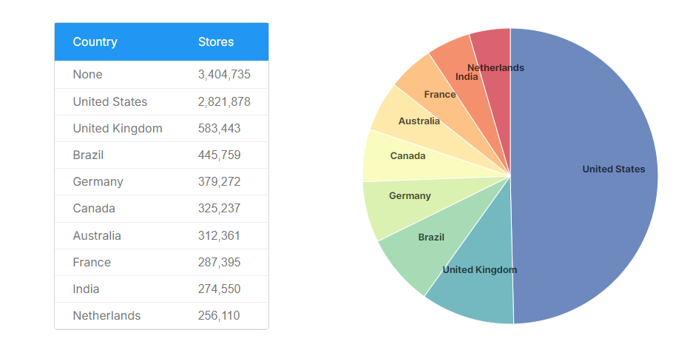Click the Germany pie slice label
The image size is (690, 350).
point(410,196)
